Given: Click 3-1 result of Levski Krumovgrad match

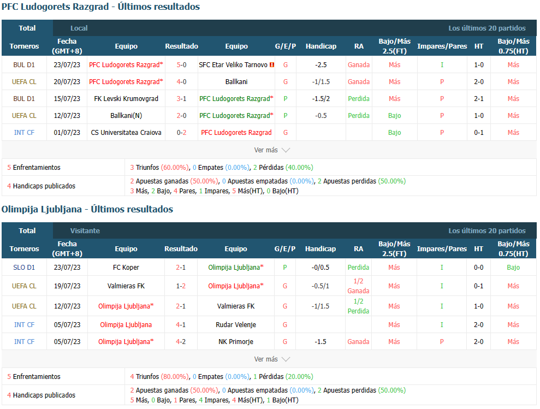Looking at the screenshot, I should click(x=181, y=98).
